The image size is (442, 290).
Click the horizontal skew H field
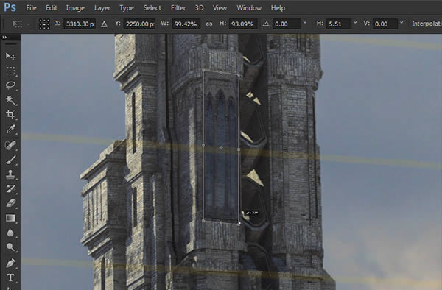point(338,24)
